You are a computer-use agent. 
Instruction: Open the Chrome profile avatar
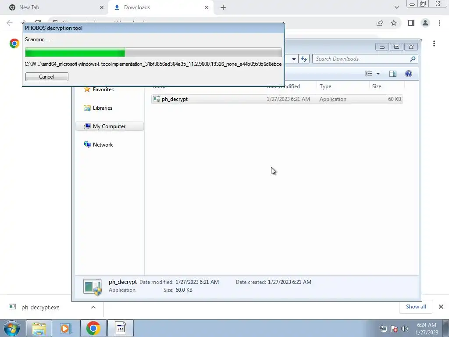(425, 23)
